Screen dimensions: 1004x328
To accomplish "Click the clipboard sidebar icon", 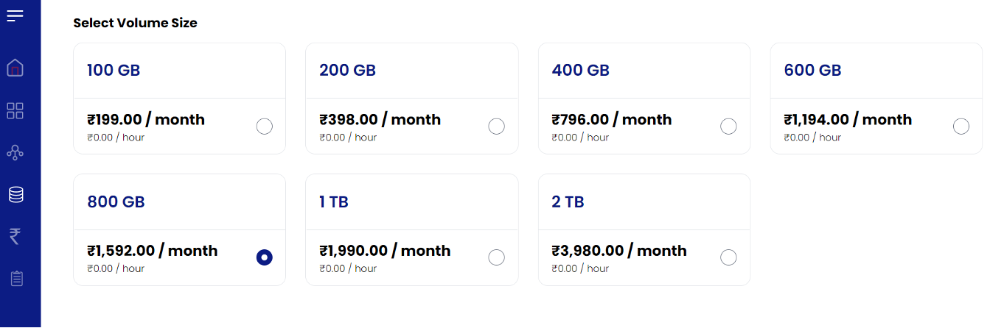I will pos(16,279).
